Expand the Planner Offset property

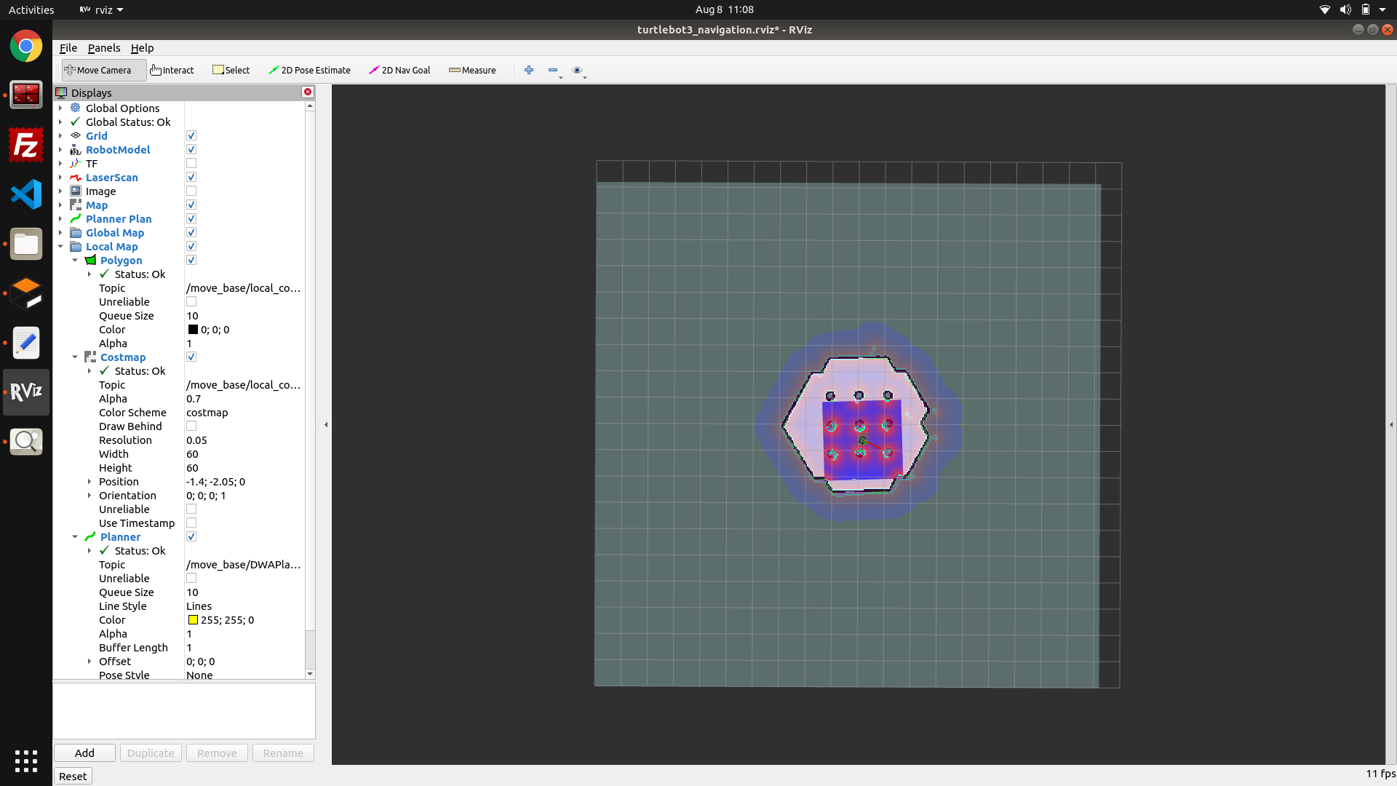point(89,661)
